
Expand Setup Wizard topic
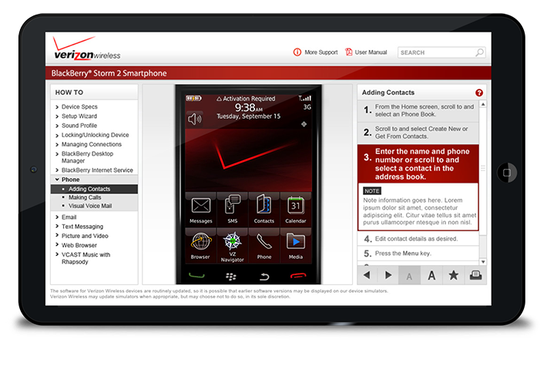click(79, 116)
